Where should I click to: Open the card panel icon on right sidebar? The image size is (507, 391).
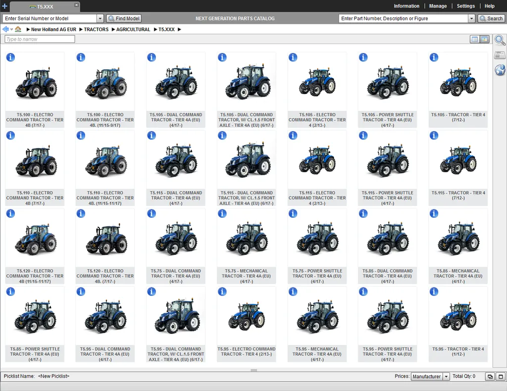coord(500,55)
